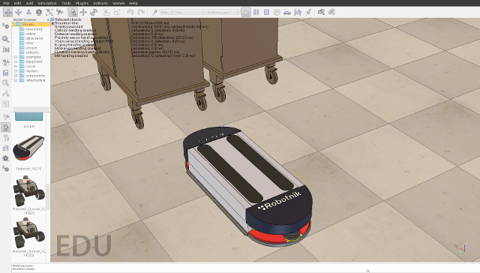Toggle real-time mode clock icon
Viewport: 480px width, 273px height.
[x=277, y=12]
